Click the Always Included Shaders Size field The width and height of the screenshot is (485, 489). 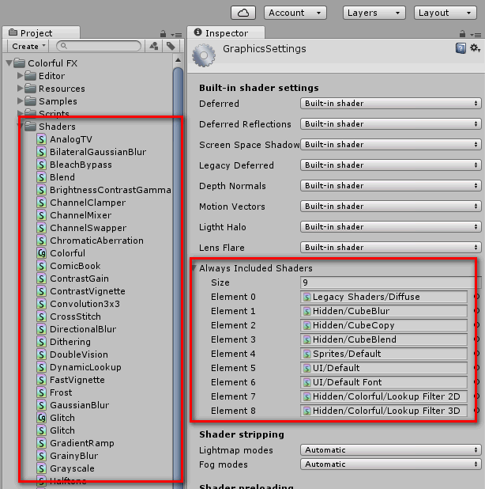coord(391,282)
